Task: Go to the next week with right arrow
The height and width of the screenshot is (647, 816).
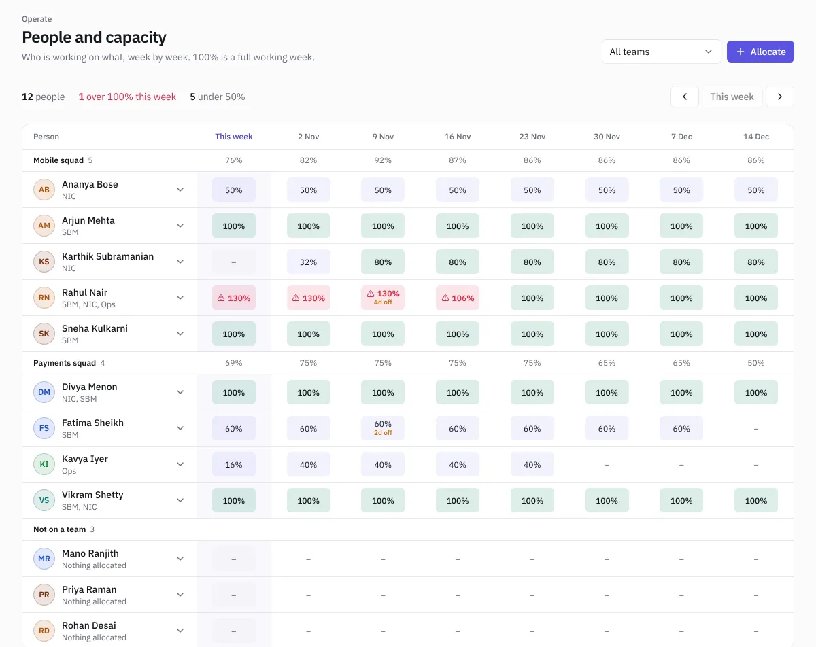Action: pyautogui.click(x=780, y=97)
